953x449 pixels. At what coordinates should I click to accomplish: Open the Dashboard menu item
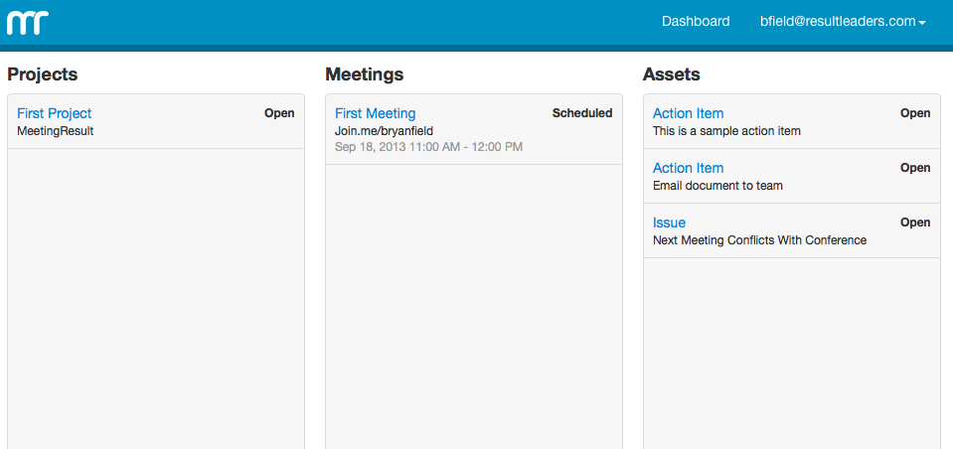(696, 21)
